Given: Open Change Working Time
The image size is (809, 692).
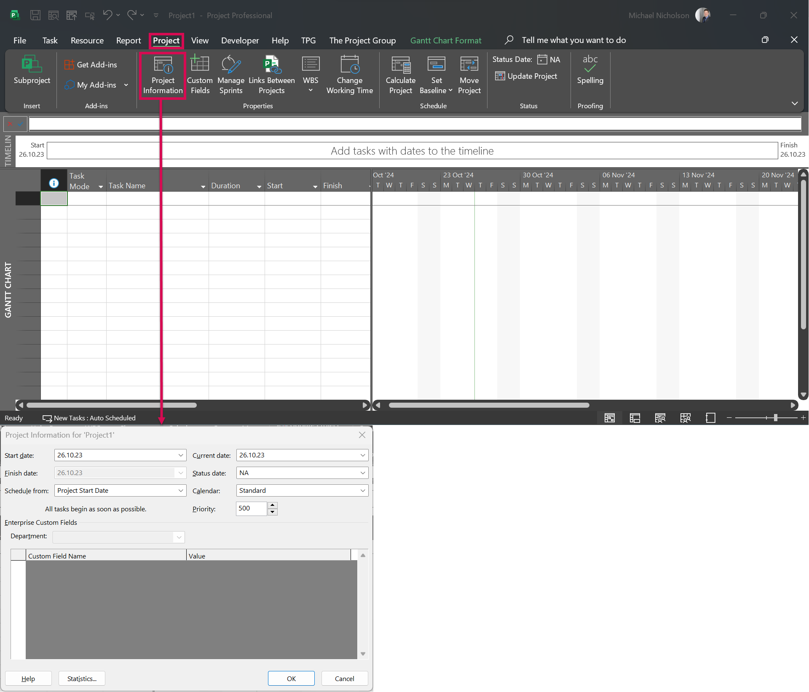Looking at the screenshot, I should (349, 75).
